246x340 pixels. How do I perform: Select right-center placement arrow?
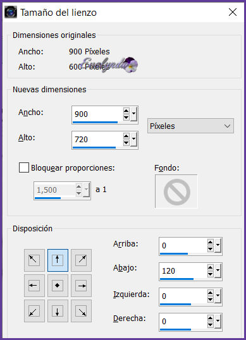click(81, 286)
